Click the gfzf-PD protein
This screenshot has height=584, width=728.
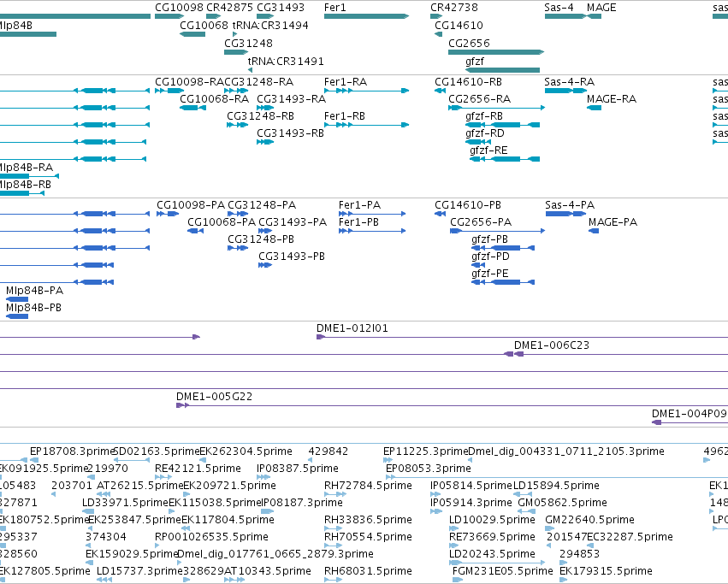coord(478,266)
